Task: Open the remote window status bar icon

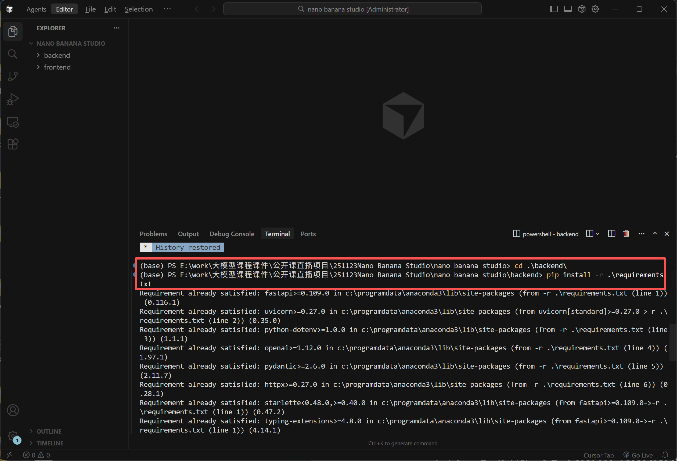Action: [x=9, y=455]
